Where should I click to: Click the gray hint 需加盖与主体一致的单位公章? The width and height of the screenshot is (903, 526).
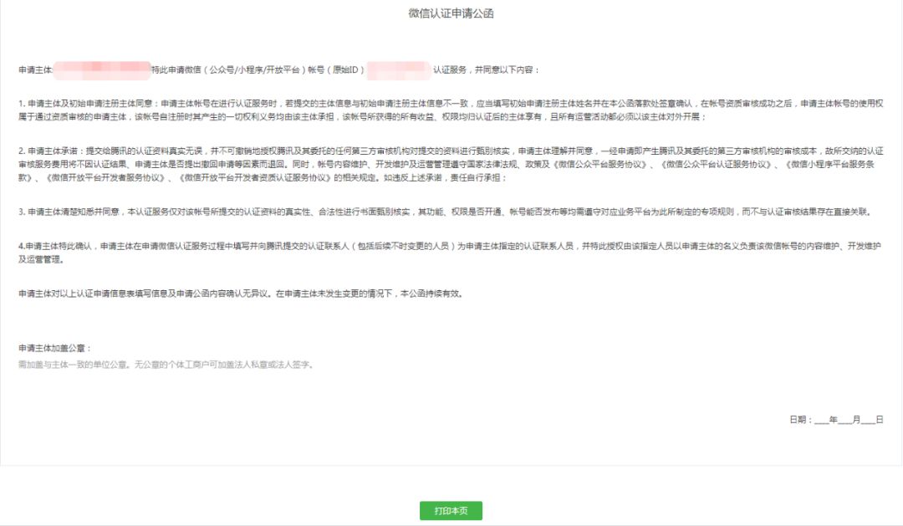point(166,365)
